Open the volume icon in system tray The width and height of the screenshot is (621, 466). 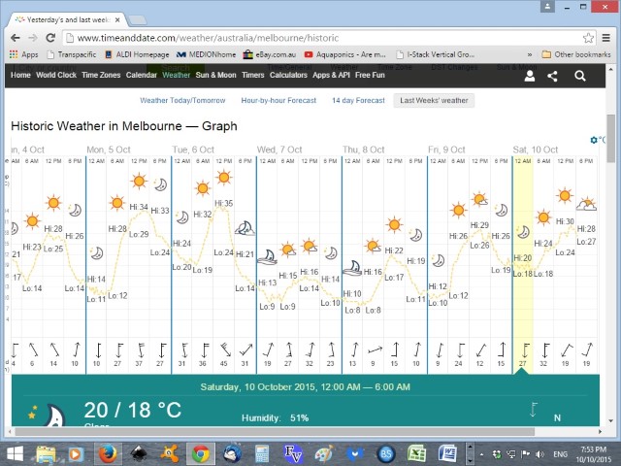pos(539,454)
